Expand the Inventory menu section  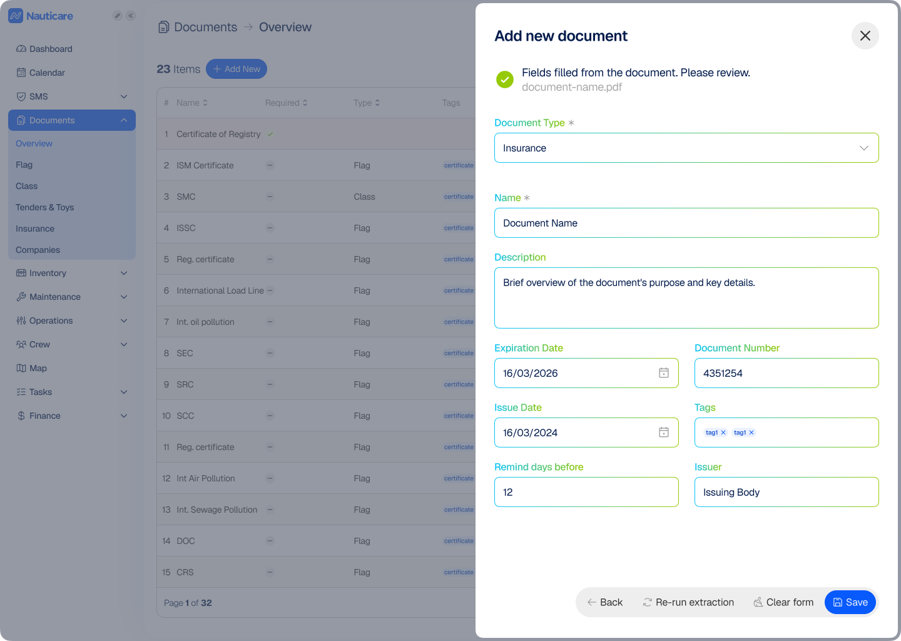pyautogui.click(x=124, y=273)
